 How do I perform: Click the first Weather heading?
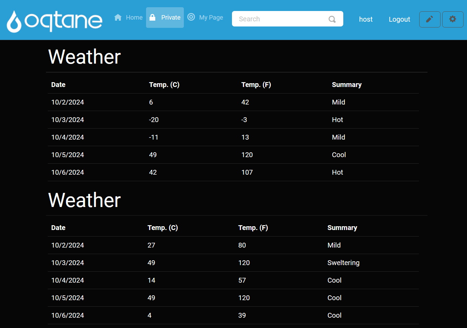(x=85, y=57)
